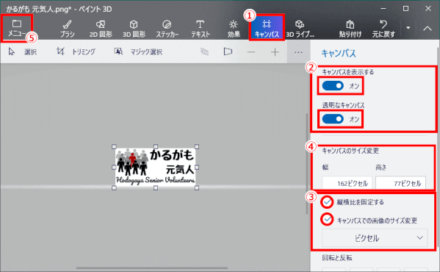Toggle the 透明なキャンバス switch
Screen dimensions: 440x272
click(x=333, y=119)
